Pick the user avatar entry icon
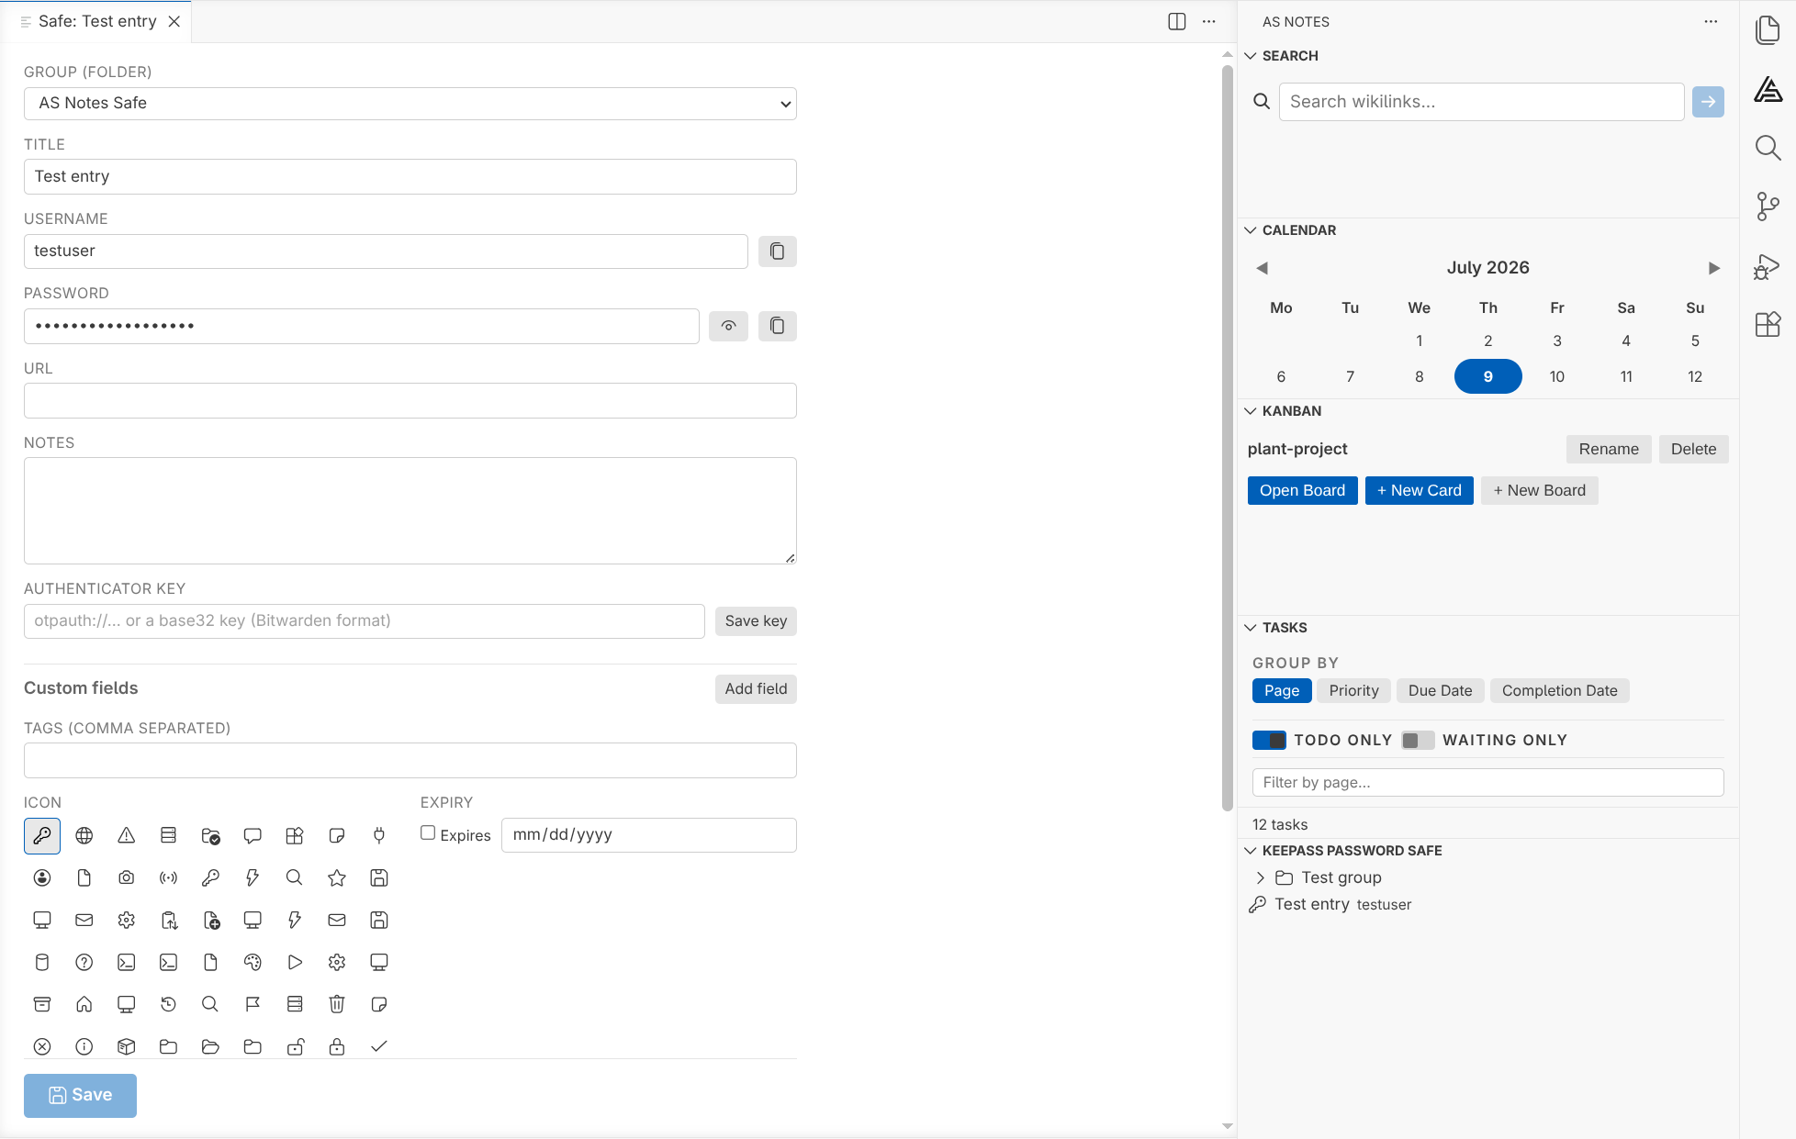1796x1139 pixels. click(x=42, y=877)
